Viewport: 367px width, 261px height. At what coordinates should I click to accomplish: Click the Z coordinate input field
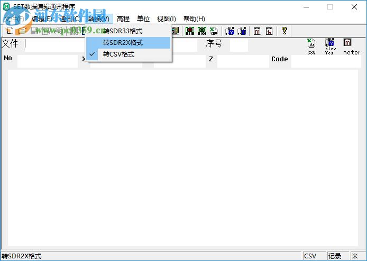pos(243,61)
